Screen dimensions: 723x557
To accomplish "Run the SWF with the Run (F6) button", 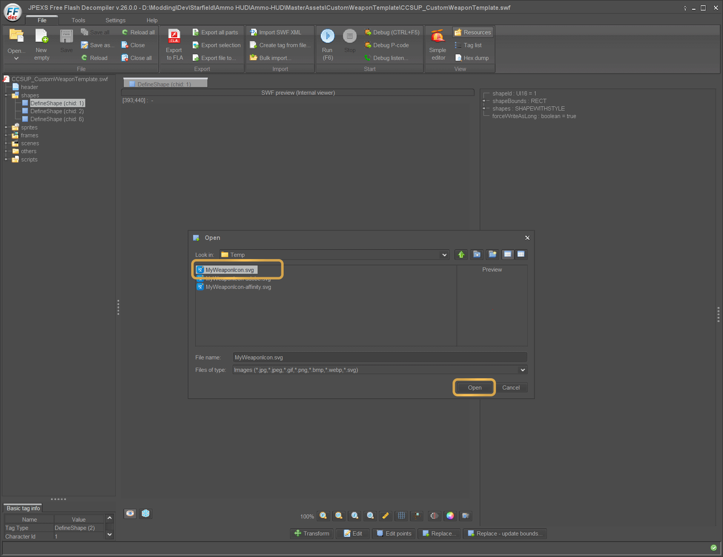I will pyautogui.click(x=327, y=45).
